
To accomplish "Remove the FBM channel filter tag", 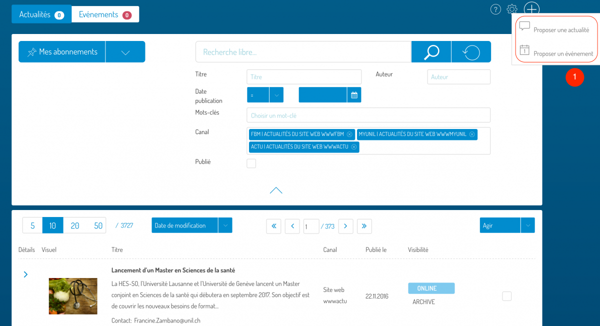I will click(x=349, y=134).
